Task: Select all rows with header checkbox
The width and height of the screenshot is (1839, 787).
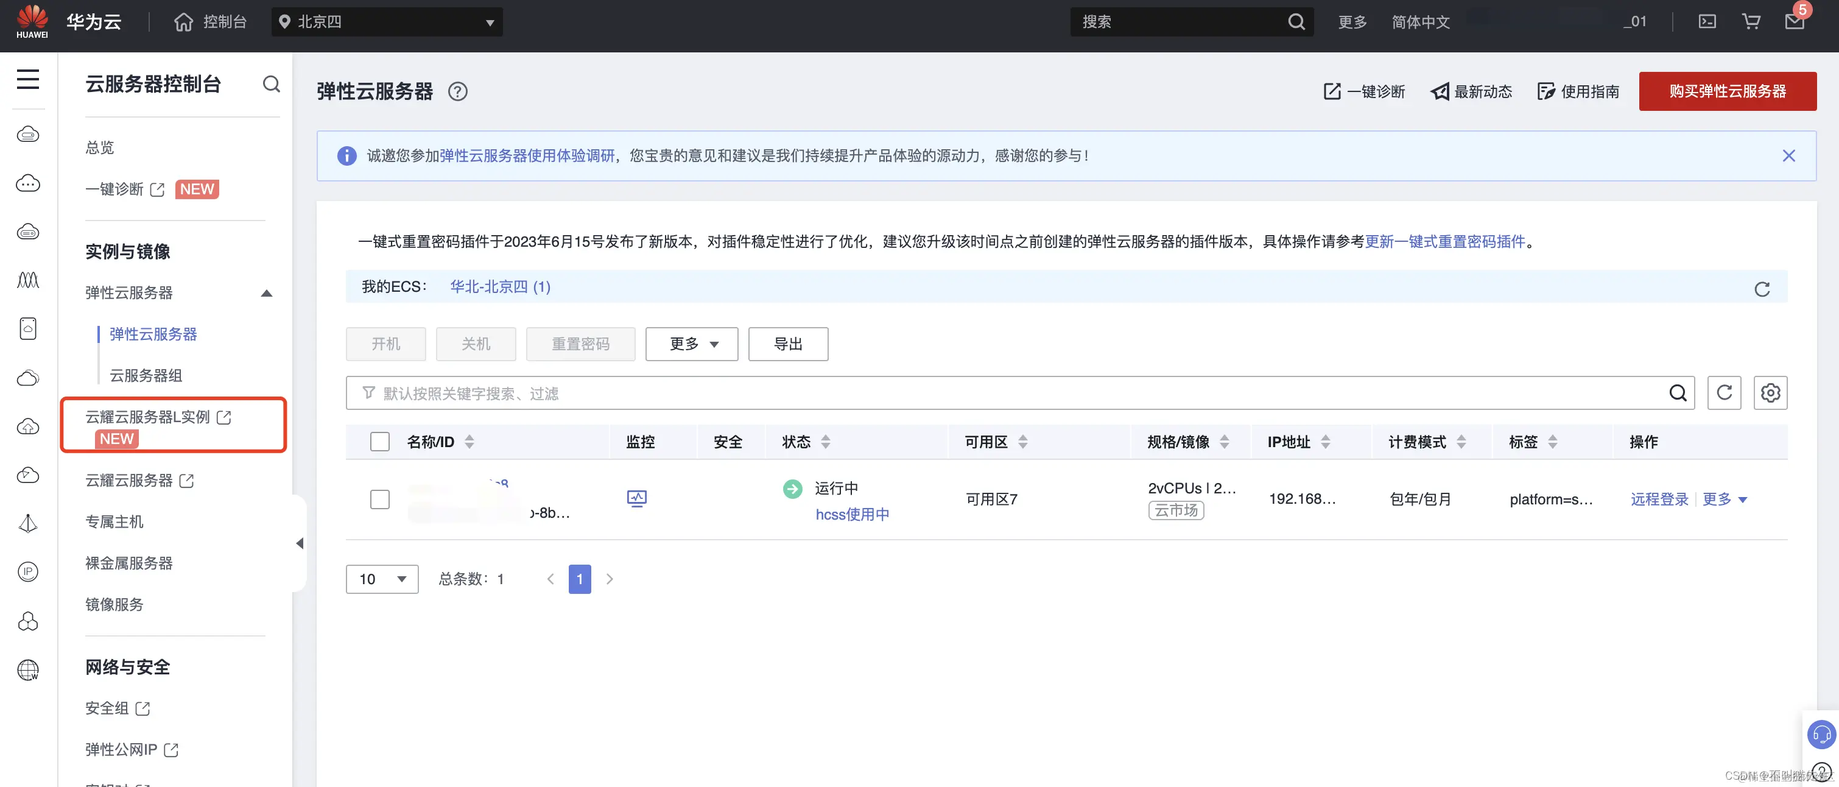Action: pyautogui.click(x=380, y=442)
